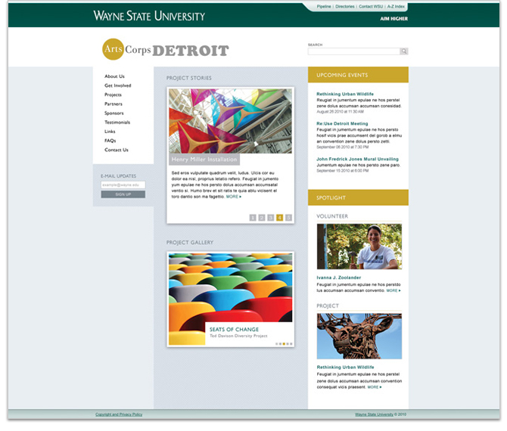Open the Sponsors nav item
The image size is (507, 431).
tap(114, 113)
